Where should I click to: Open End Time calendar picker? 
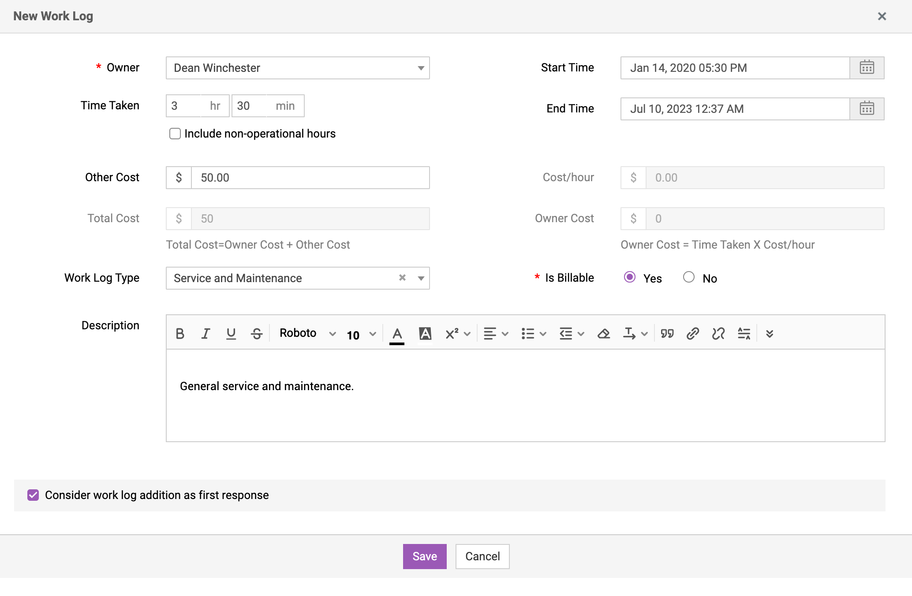point(867,109)
